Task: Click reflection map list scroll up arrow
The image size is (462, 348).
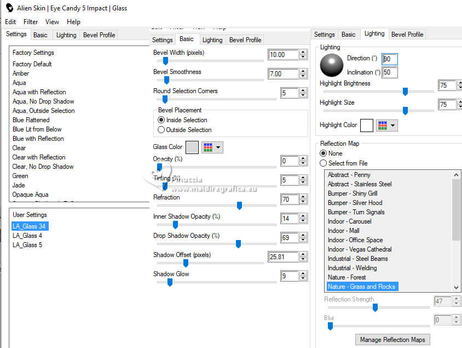Action: [x=456, y=175]
